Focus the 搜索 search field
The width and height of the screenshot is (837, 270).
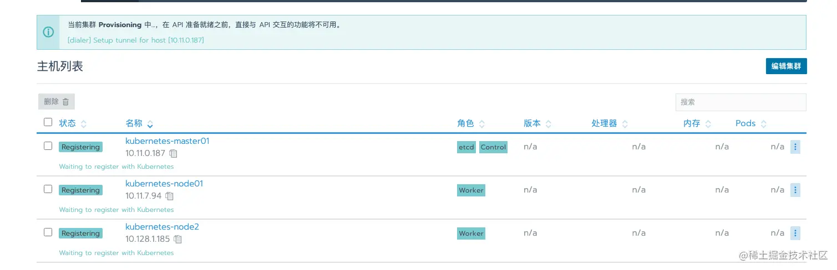(740, 102)
